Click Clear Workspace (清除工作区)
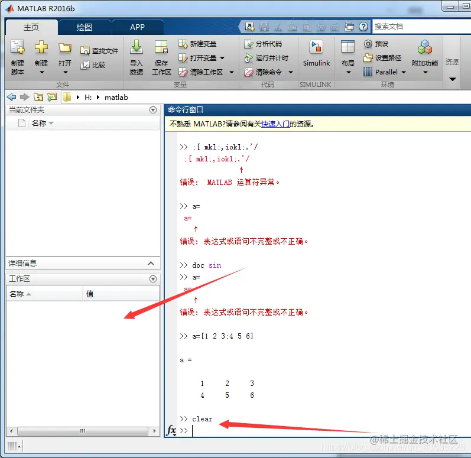The width and height of the screenshot is (471, 458). click(200, 72)
